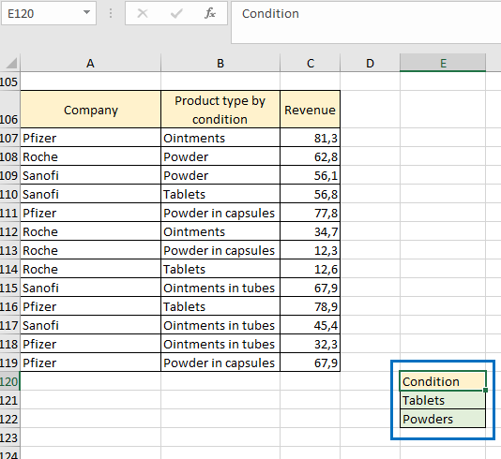Select row 106 header
Screen dimensions: 501x459
(x=9, y=110)
